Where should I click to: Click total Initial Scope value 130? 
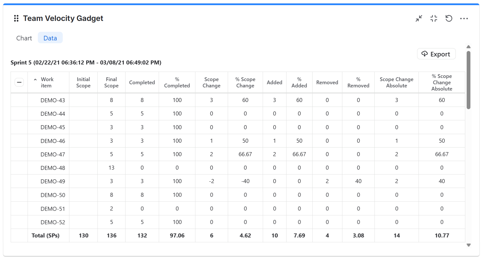[x=84, y=236]
